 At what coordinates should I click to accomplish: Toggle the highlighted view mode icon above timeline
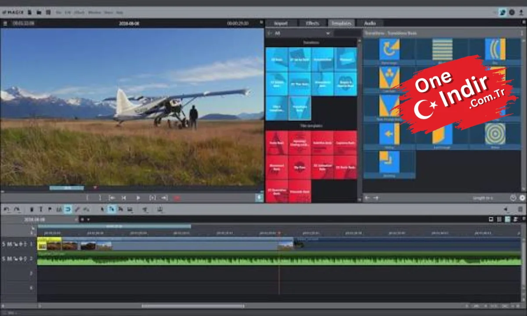pyautogui.click(x=507, y=219)
